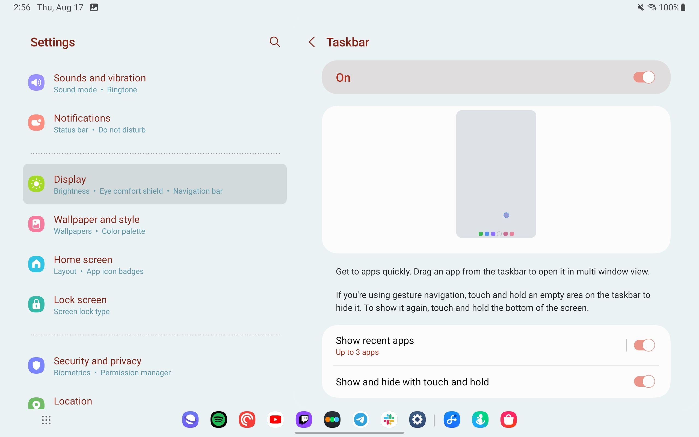Open the Samsung Internet browser in taskbar
Image resolution: width=699 pixels, height=437 pixels.
(190, 419)
